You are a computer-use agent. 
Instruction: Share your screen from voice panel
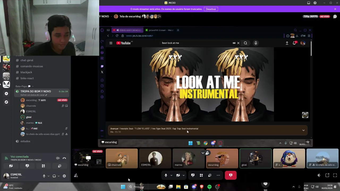coord(27,166)
